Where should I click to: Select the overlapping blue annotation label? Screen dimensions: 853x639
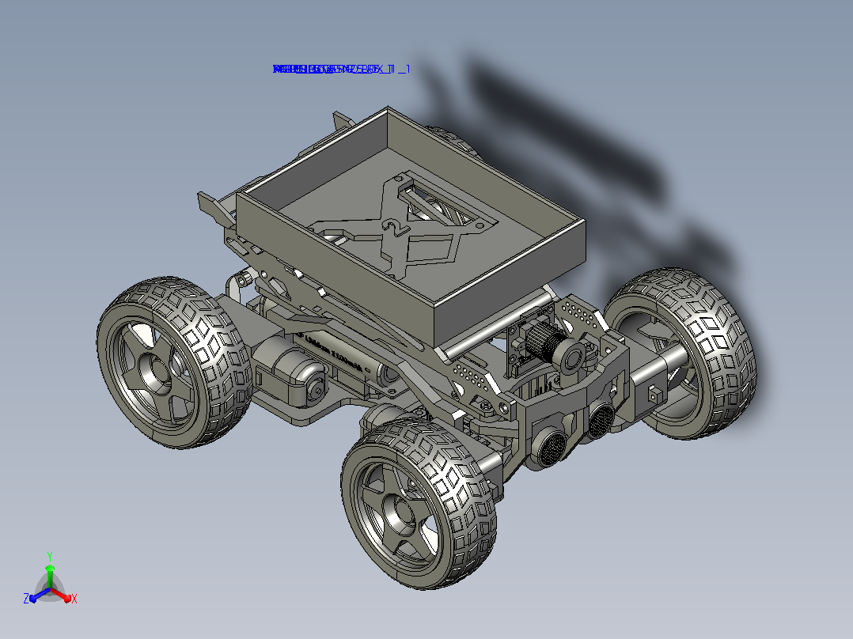(x=340, y=69)
